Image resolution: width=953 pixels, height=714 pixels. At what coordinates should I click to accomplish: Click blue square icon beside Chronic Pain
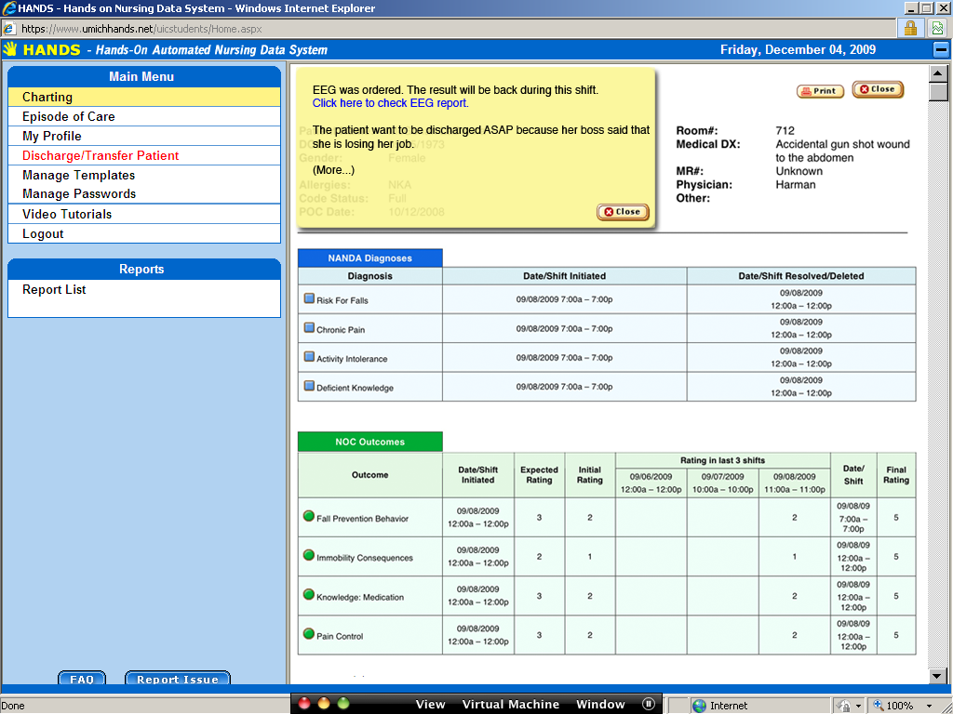pos(309,328)
